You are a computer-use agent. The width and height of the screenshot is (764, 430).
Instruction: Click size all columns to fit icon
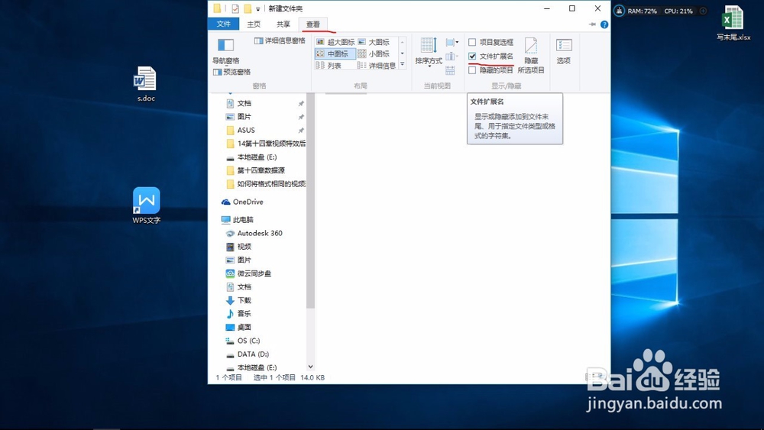click(450, 70)
